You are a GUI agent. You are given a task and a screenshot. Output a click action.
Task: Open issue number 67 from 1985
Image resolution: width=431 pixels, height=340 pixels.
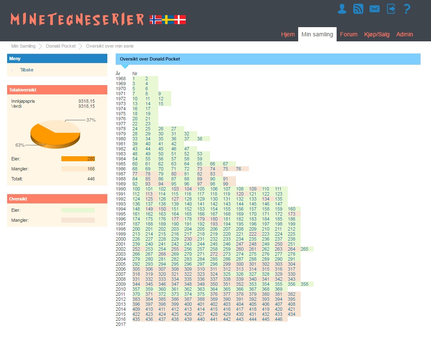click(x=226, y=164)
